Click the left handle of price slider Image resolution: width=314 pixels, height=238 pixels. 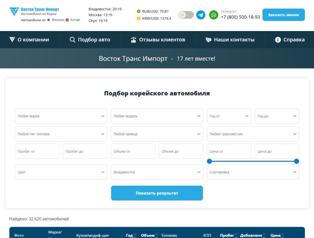click(209, 161)
